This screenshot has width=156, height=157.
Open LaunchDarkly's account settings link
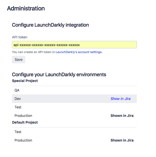click(x=79, y=52)
